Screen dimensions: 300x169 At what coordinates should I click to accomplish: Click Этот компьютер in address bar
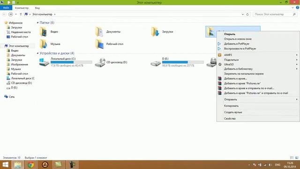pyautogui.click(x=42, y=15)
